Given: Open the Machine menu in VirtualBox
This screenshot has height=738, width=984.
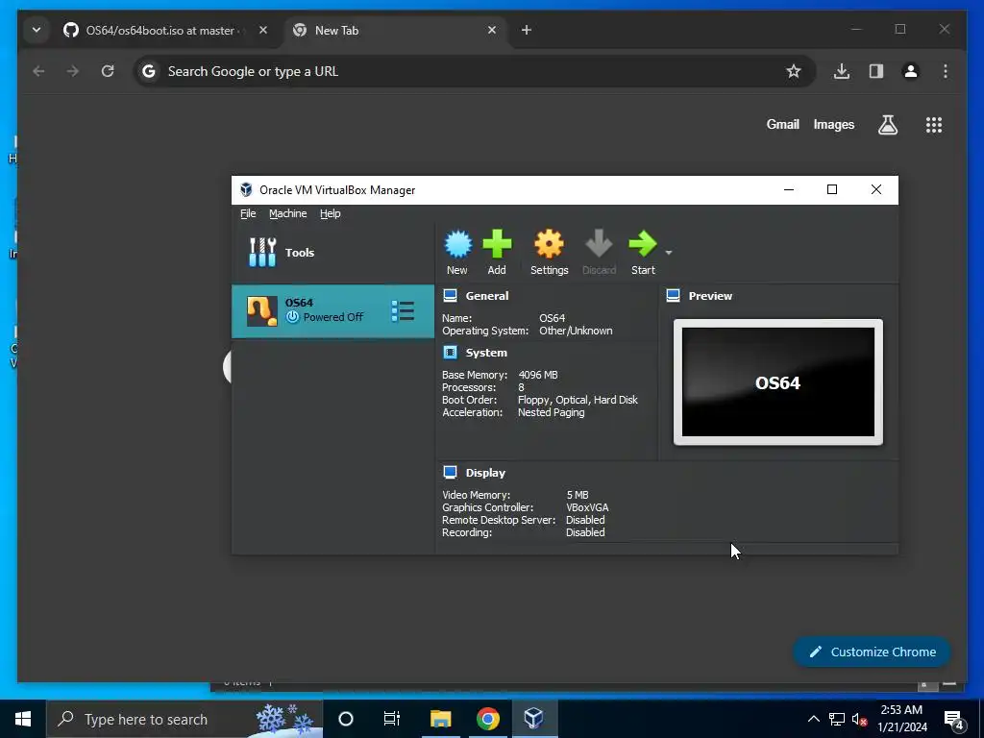Looking at the screenshot, I should (288, 213).
